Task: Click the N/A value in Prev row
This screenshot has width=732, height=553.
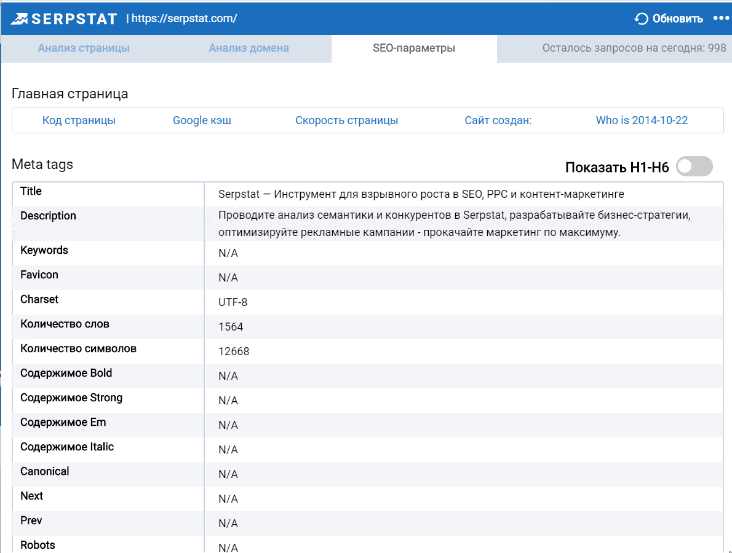Action: (x=228, y=524)
